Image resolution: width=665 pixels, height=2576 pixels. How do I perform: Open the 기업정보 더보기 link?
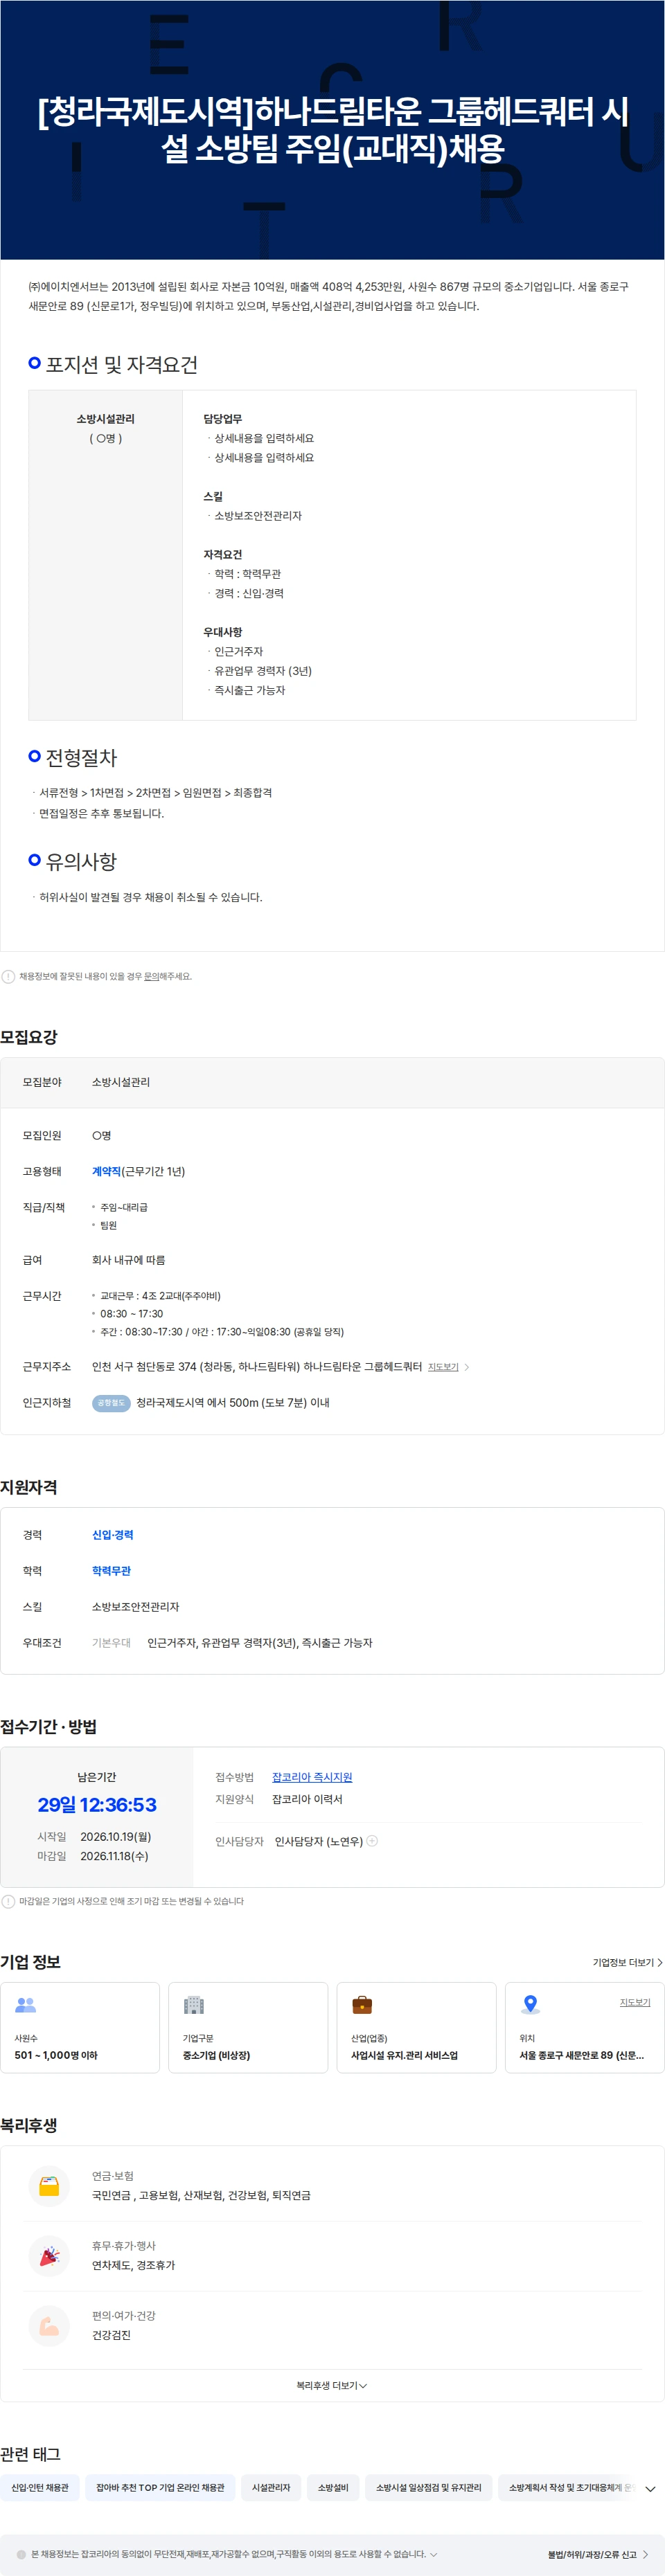click(x=627, y=1962)
